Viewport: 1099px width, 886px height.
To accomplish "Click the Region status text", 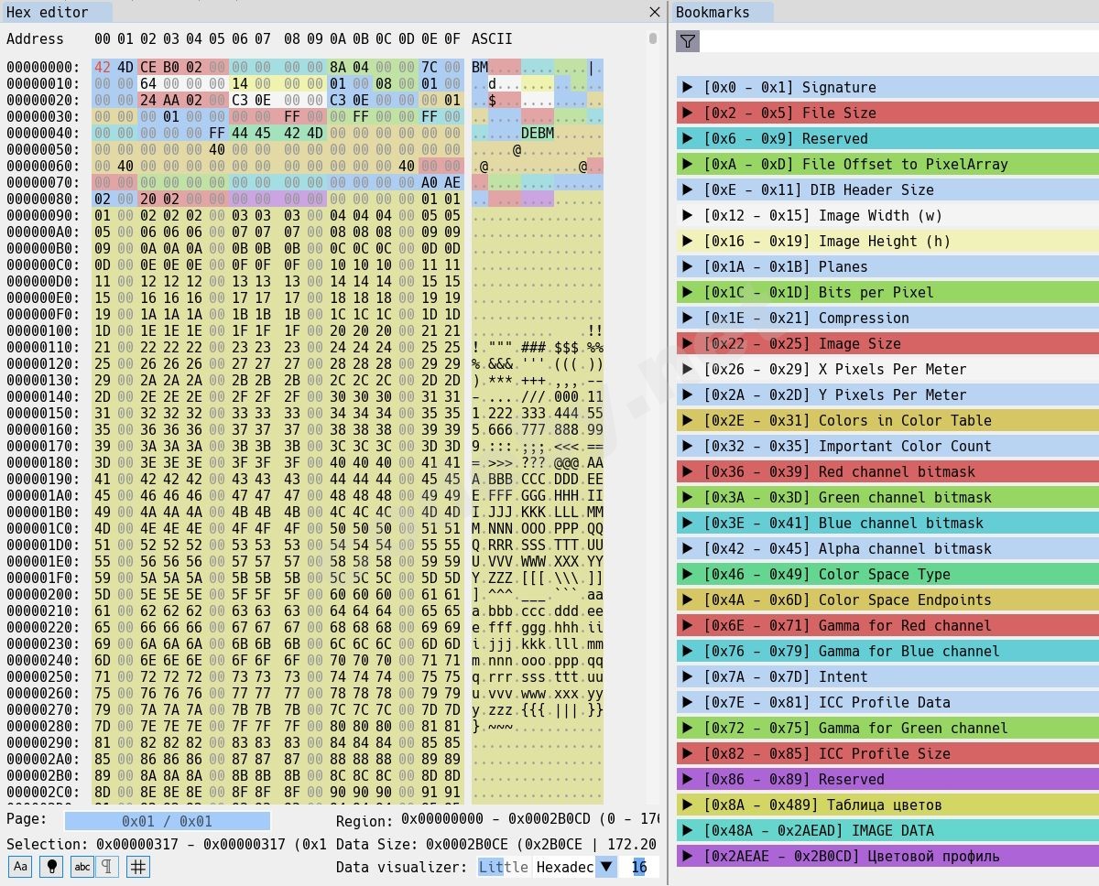I will [x=497, y=821].
